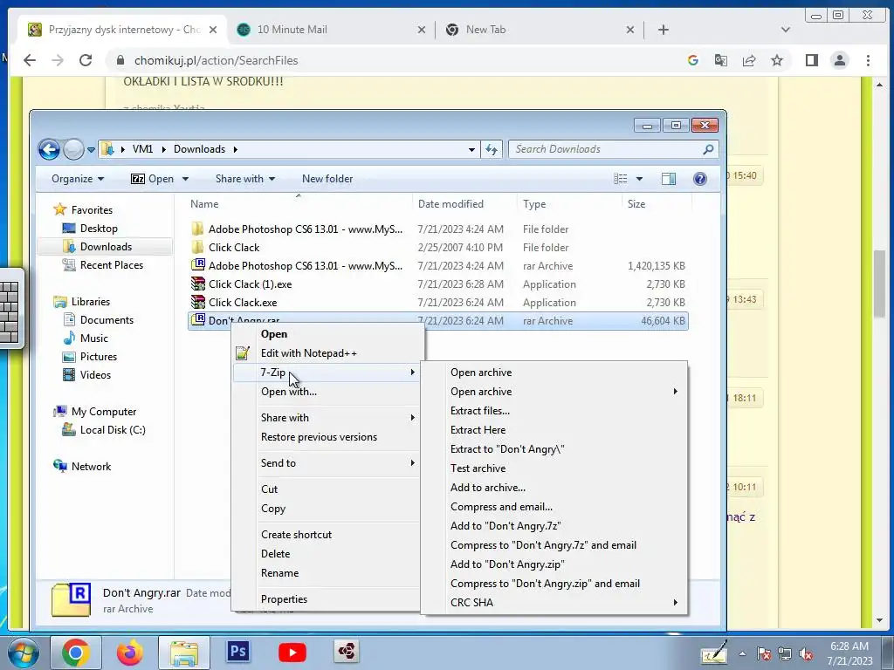Switch to the 10 Minute Mail tab
The width and height of the screenshot is (894, 670).
[x=331, y=30]
